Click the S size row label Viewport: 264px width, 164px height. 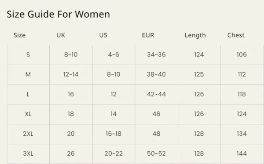28,55
